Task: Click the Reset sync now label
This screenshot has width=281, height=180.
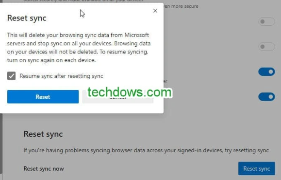Action: pos(44,169)
